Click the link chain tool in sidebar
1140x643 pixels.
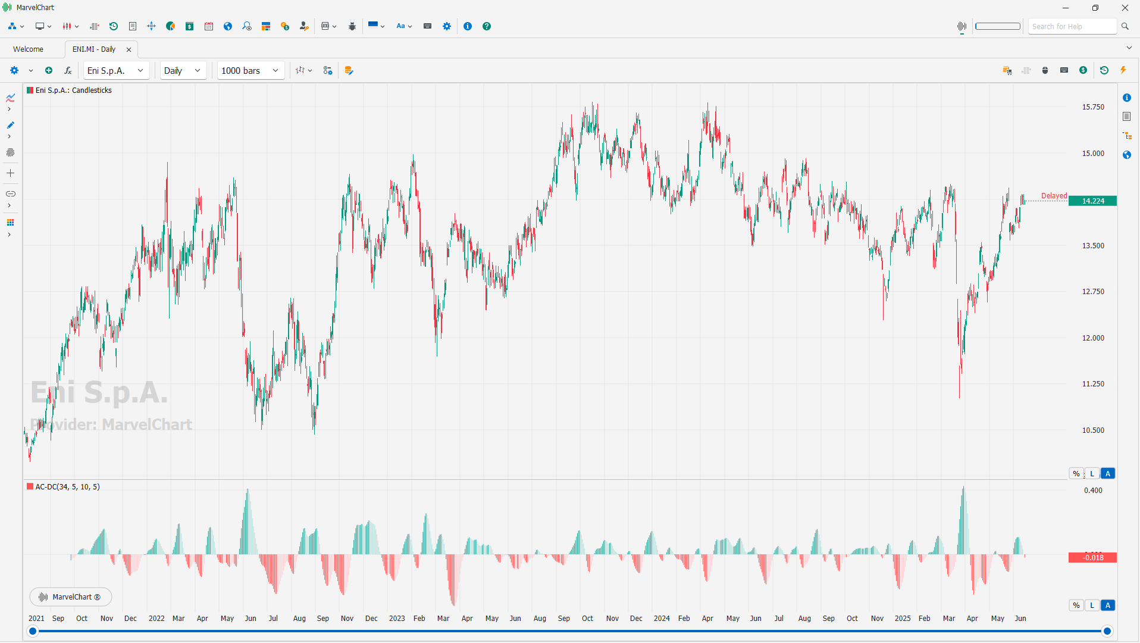[x=10, y=194]
